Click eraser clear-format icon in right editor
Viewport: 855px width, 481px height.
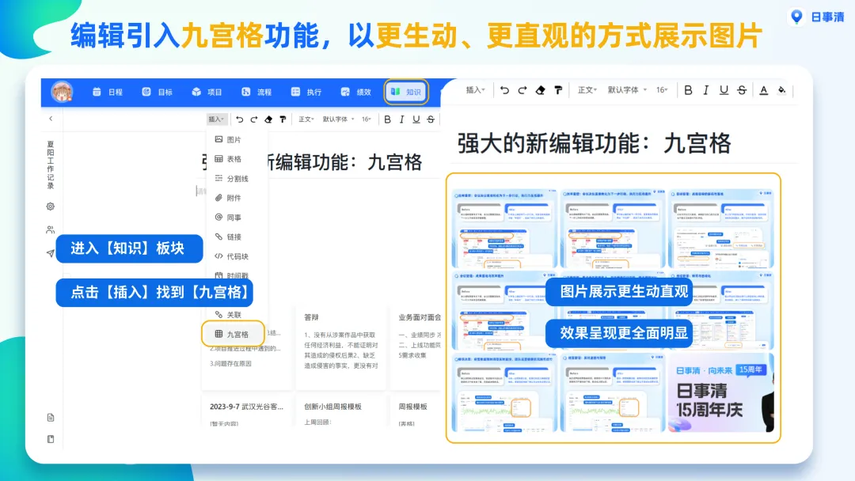[541, 90]
